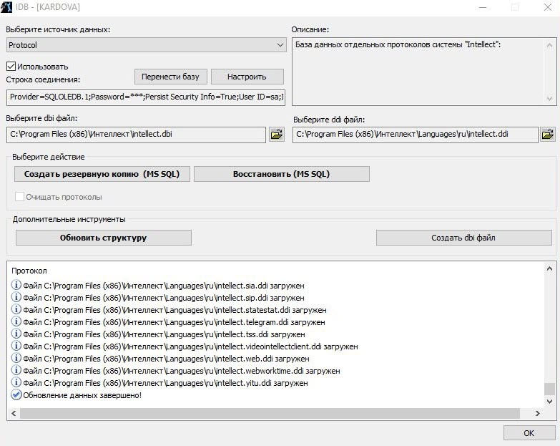Click info icon beside intellect.web.ddi log entry
560x446 pixels.
click(16, 359)
